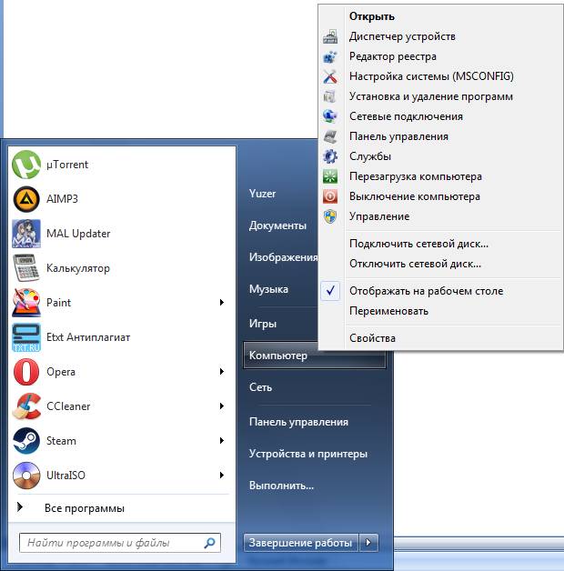Open Панель управления in Start menu

pyautogui.click(x=298, y=422)
